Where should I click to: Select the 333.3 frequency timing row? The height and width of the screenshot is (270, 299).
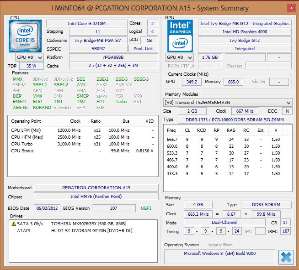pos(228,174)
